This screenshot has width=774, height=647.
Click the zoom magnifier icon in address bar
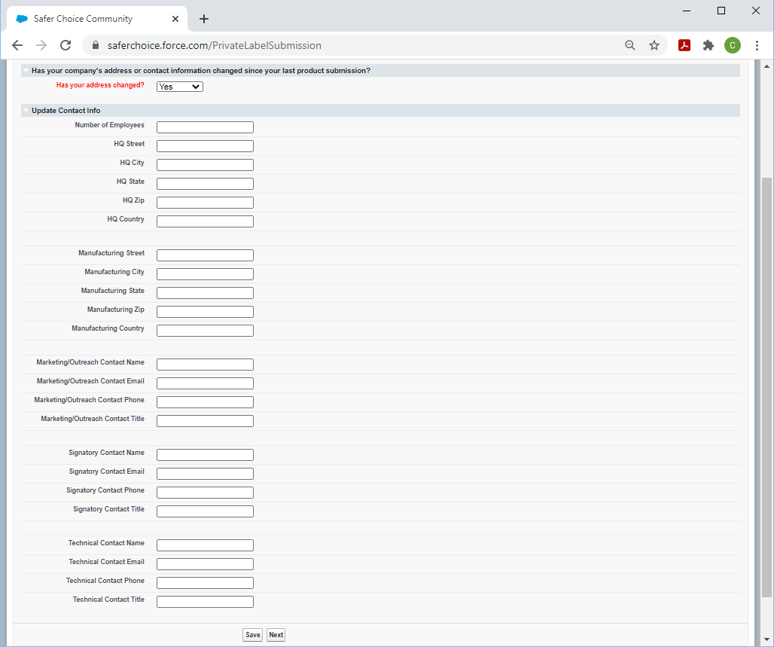click(x=630, y=45)
